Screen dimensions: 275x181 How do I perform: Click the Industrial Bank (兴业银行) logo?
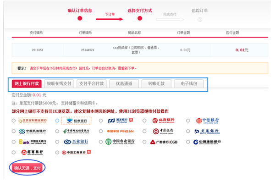coord(76,142)
